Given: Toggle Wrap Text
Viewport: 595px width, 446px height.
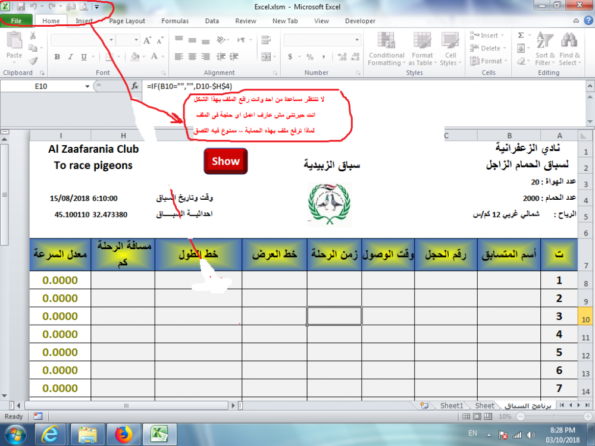Looking at the screenshot, I should (266, 39).
